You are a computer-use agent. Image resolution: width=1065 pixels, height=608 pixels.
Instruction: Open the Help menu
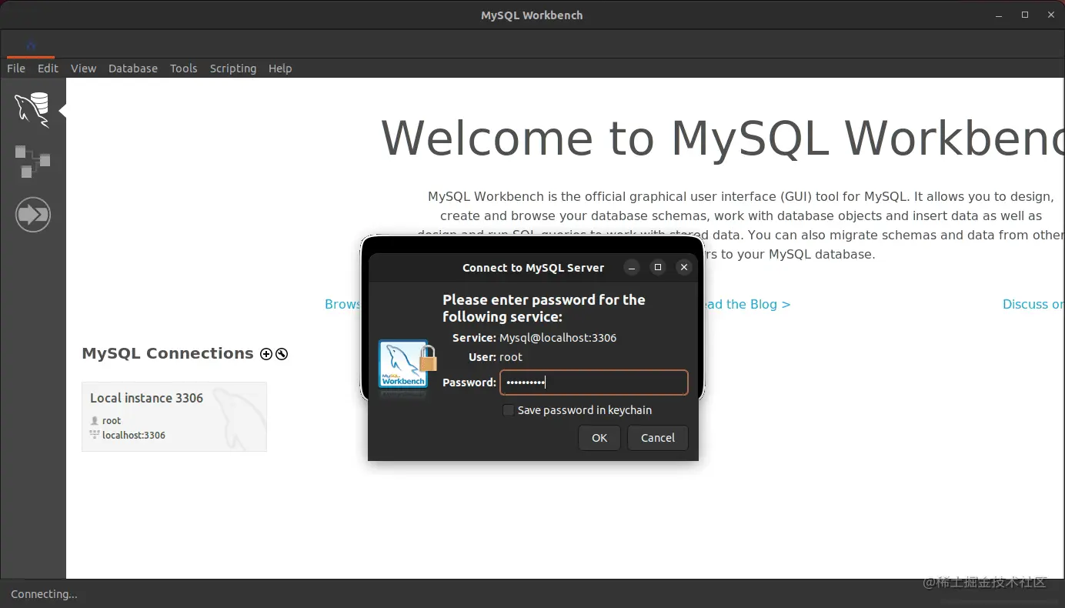280,68
